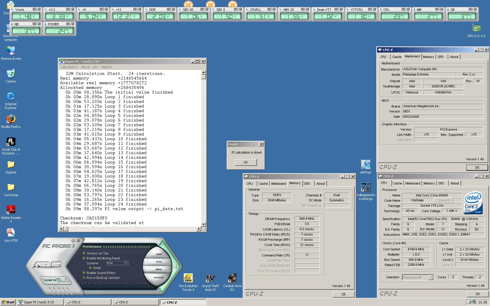Viewport: 490px width, 306px height.
Task: Open the settings desktop icon
Action: pos(365,166)
